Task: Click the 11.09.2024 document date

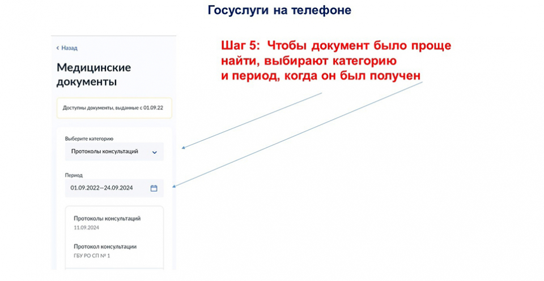Action: [86, 227]
